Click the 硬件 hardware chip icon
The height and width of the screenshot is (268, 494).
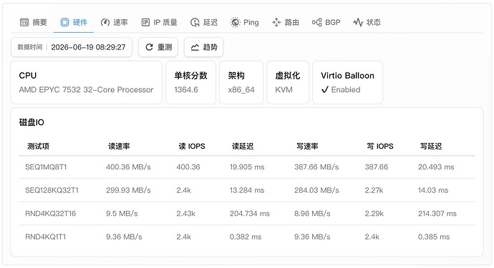click(64, 22)
